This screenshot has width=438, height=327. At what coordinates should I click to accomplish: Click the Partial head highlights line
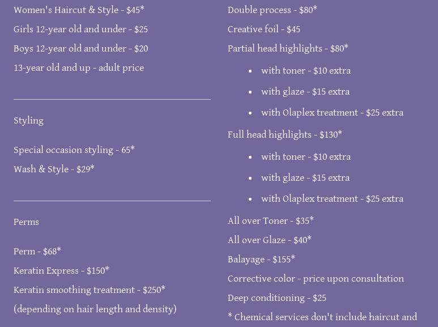(x=288, y=49)
